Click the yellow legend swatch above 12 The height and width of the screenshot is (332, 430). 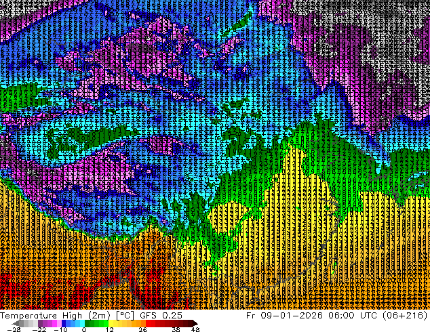point(111,323)
